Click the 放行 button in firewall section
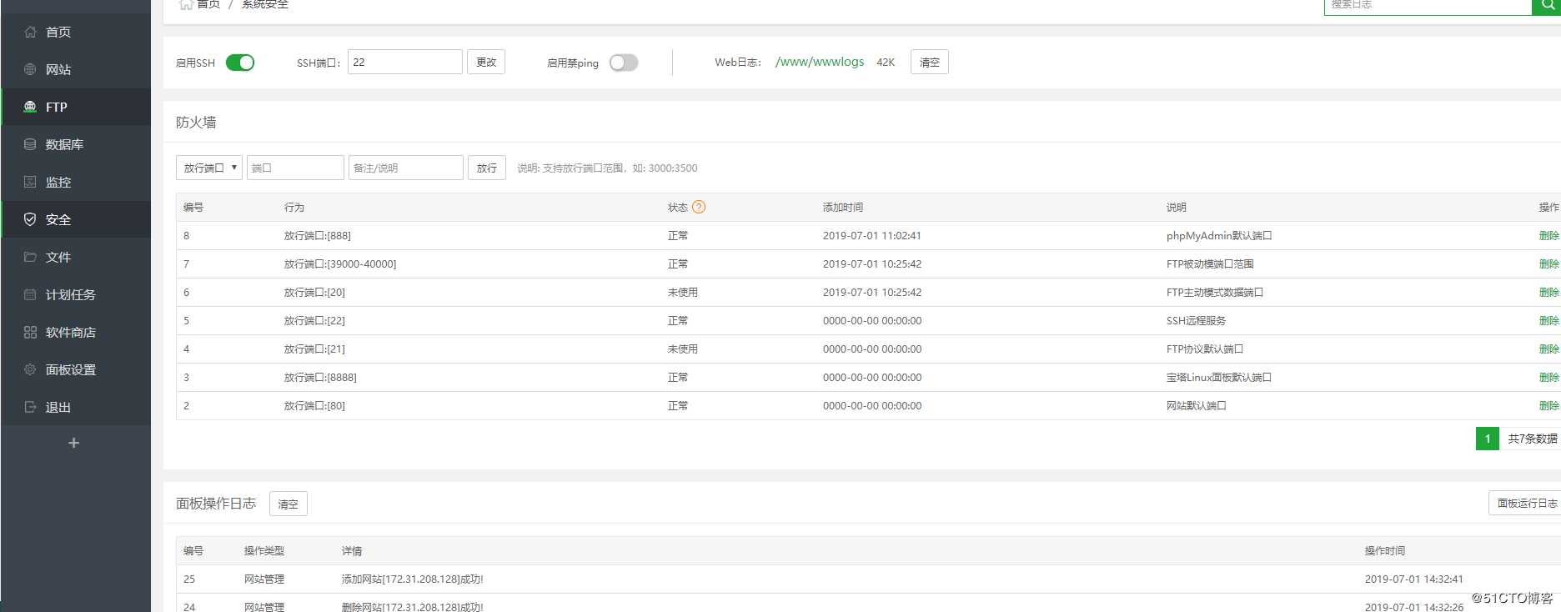Image resolution: width=1561 pixels, height=612 pixels. coord(487,168)
